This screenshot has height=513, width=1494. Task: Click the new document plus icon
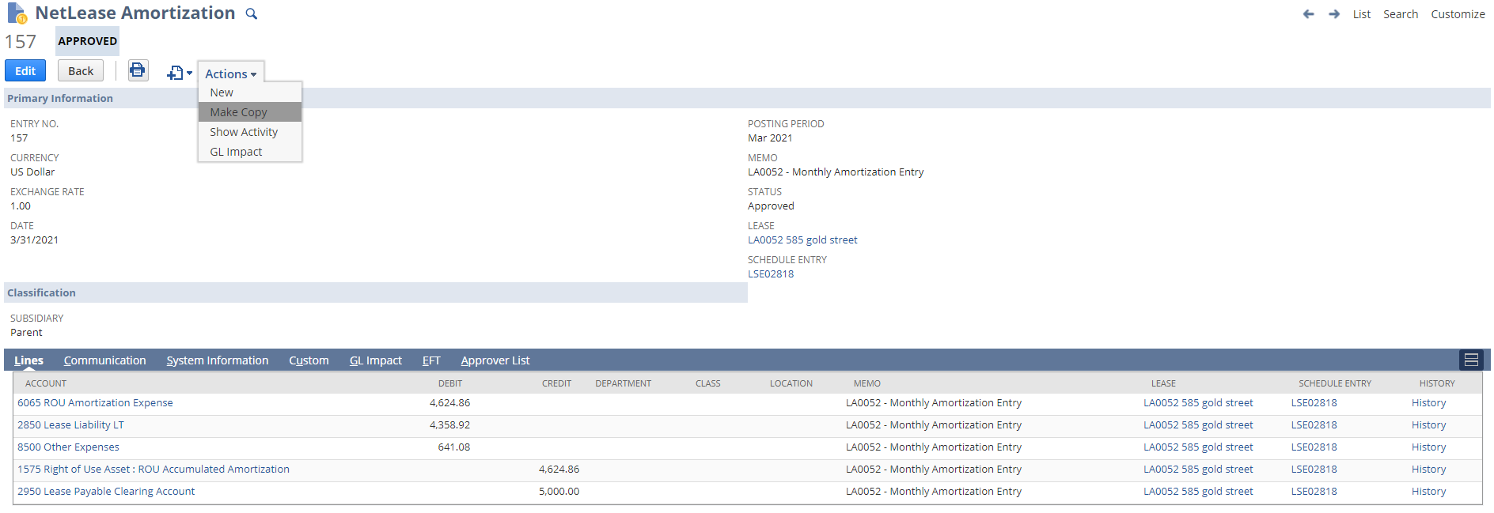174,74
